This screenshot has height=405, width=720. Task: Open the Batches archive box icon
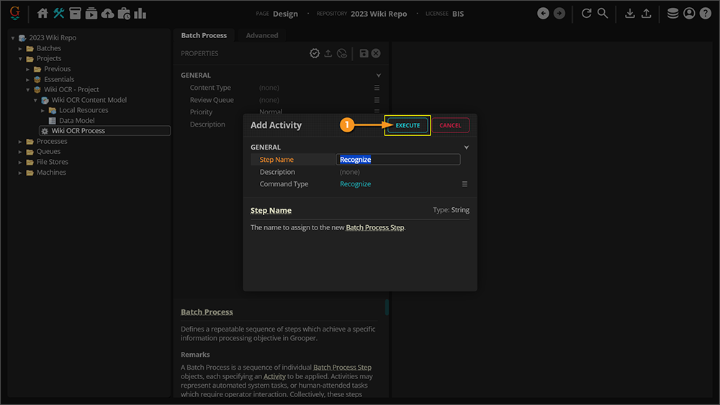[x=75, y=14]
